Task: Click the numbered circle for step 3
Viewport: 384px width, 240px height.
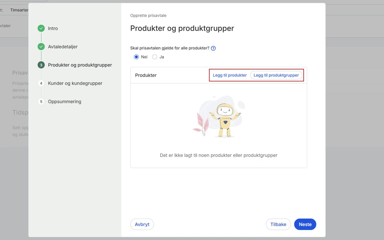Action: [41, 65]
